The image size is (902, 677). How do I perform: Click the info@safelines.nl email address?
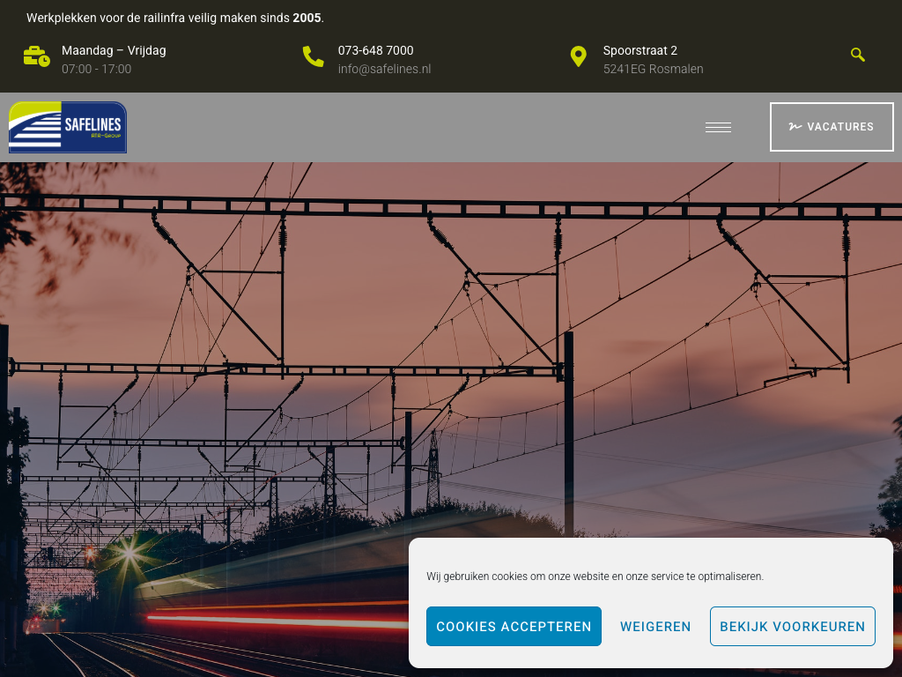[x=384, y=69]
